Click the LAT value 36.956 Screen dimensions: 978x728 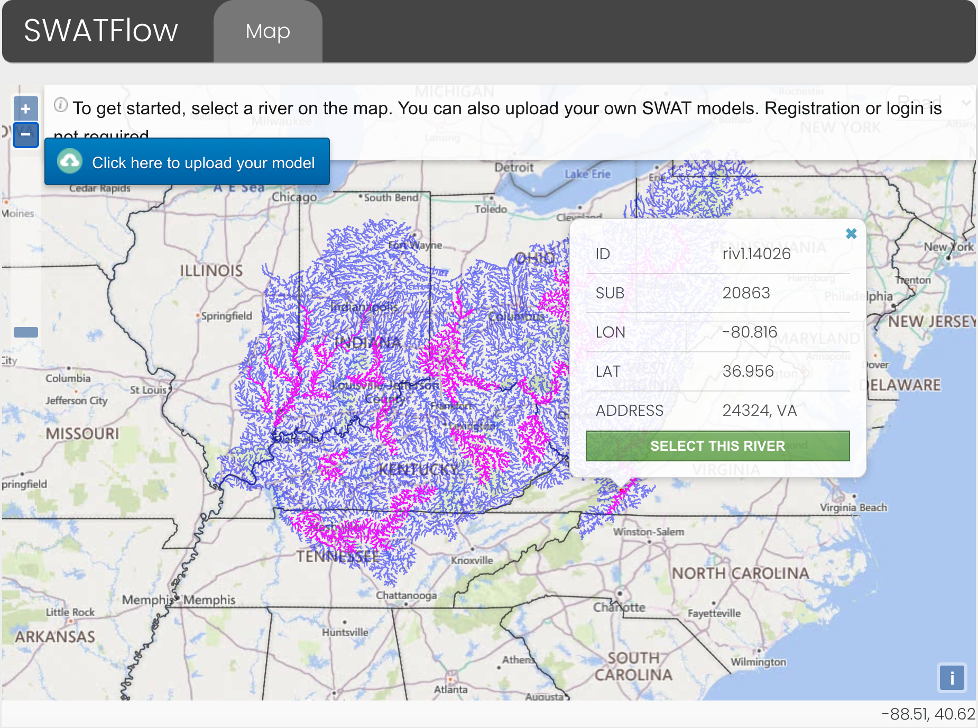[748, 371]
